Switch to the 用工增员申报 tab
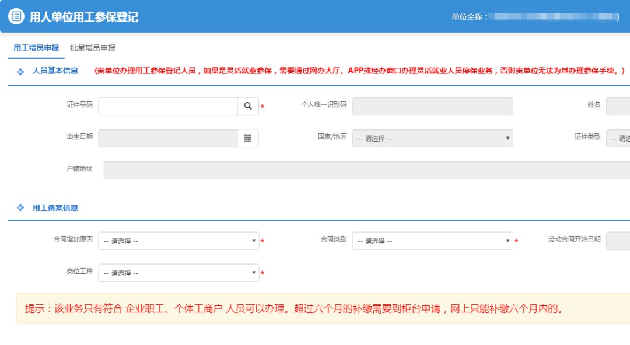630x345 pixels. point(36,48)
